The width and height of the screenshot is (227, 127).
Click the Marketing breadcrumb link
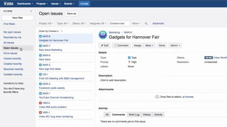[114, 32]
